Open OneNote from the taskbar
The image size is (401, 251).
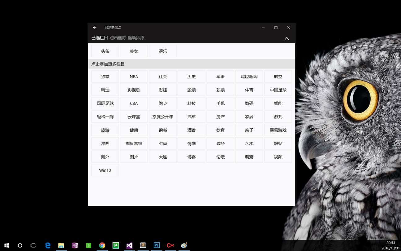[75, 245]
